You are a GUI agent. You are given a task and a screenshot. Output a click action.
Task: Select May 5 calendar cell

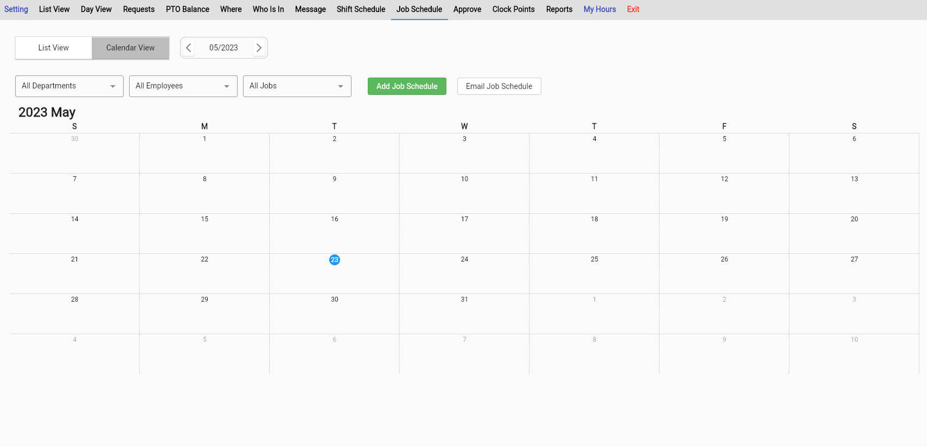pos(724,154)
